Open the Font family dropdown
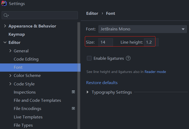Image resolution: width=189 pixels, height=129 pixels. [143, 29]
